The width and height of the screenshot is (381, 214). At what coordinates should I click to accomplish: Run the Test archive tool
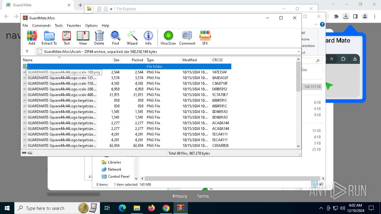tap(67, 38)
